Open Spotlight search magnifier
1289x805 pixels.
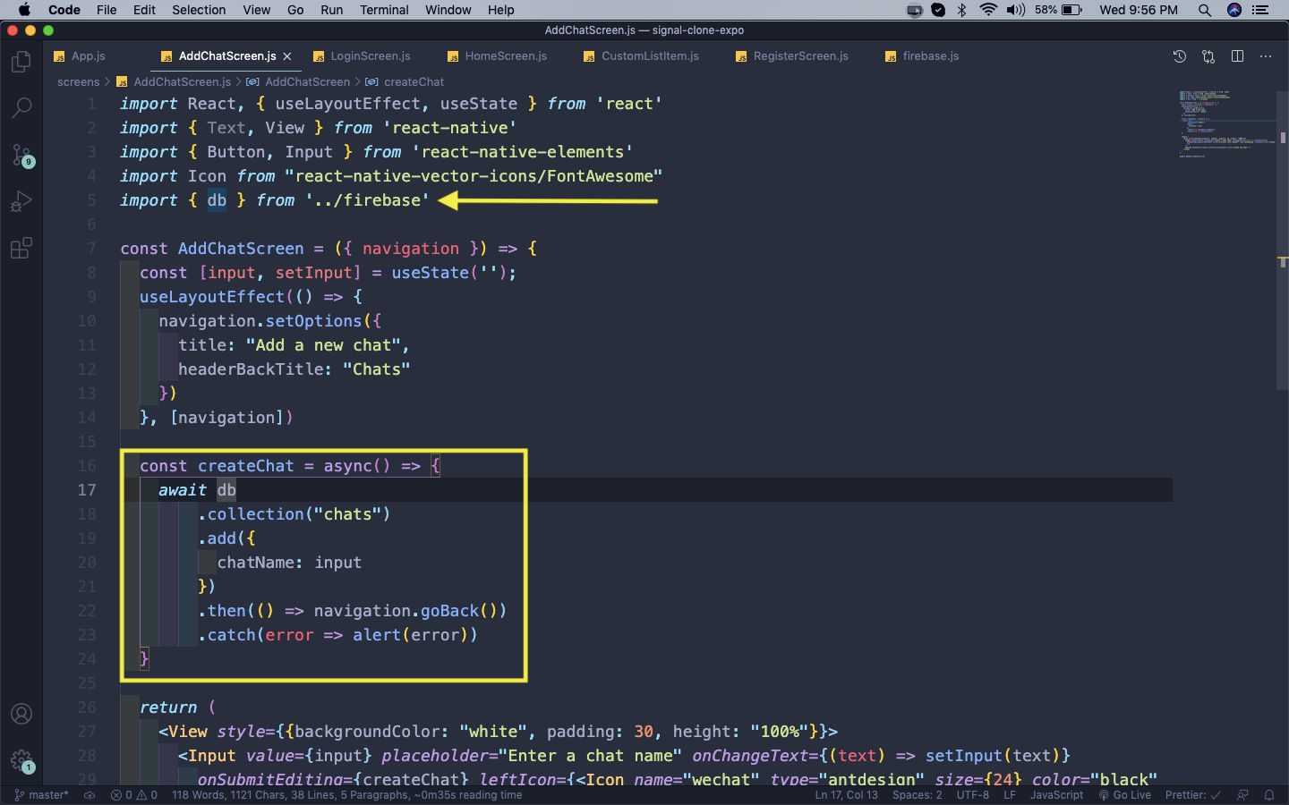(1205, 10)
